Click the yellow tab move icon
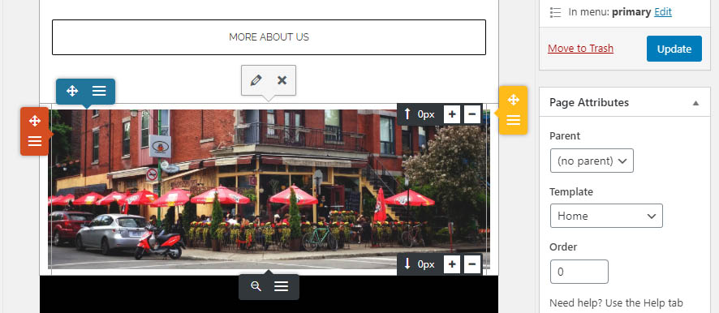The width and height of the screenshot is (719, 313). tap(513, 100)
